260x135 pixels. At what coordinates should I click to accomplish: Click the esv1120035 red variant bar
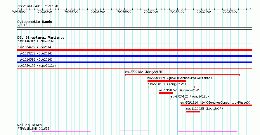point(193,112)
